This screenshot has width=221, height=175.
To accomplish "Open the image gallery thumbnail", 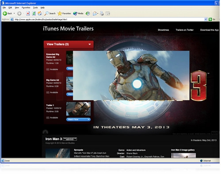I will [183, 155].
